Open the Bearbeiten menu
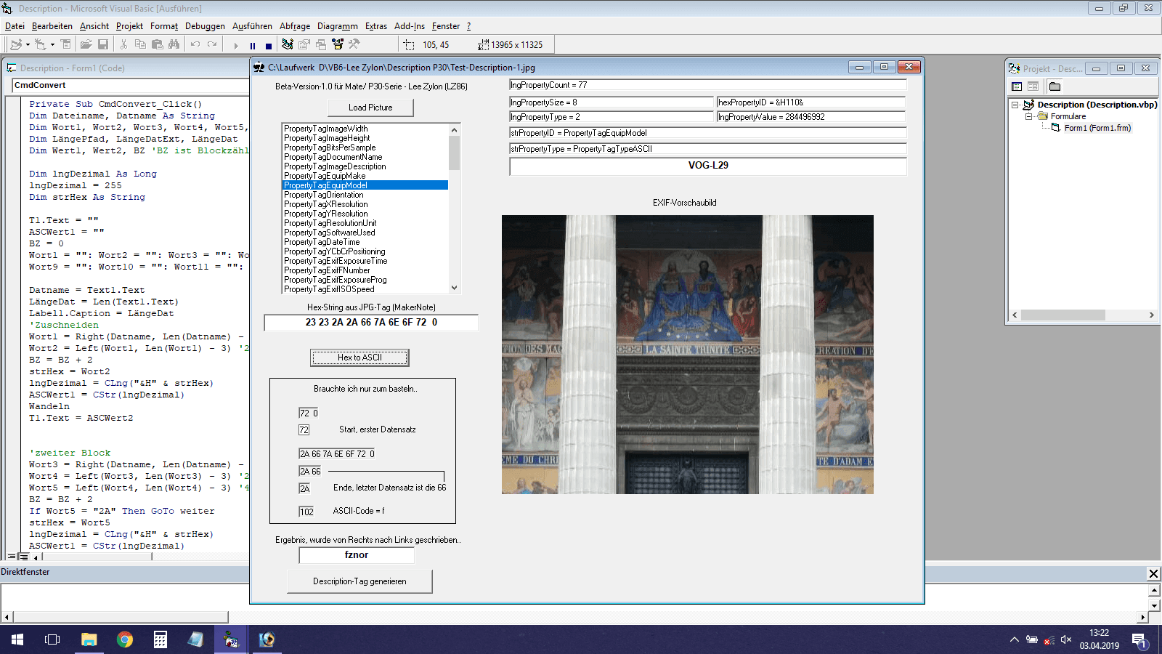1162x654 pixels. pyautogui.click(x=52, y=26)
